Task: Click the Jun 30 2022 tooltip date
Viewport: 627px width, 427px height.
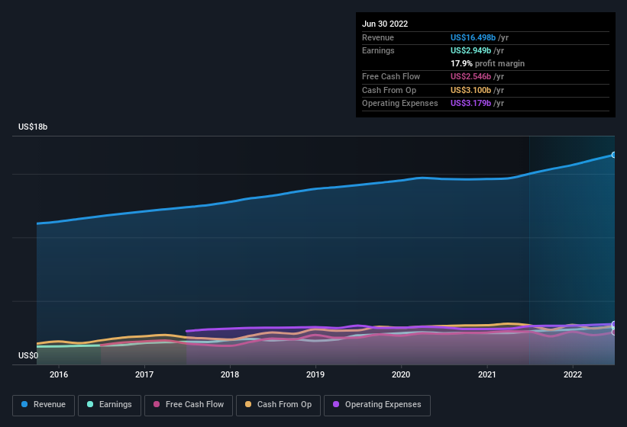Action: 385,24
